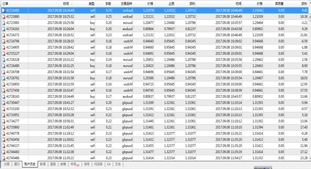Select the order icon for 41726708
The width and height of the screenshot is (311, 169).
[x=3, y=72]
